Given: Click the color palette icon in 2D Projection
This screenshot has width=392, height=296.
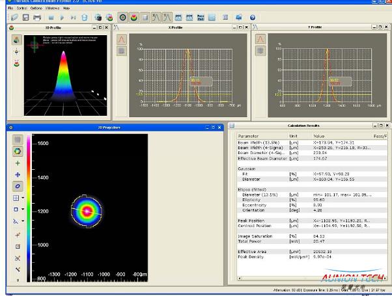Looking at the screenshot, I should (x=18, y=151).
